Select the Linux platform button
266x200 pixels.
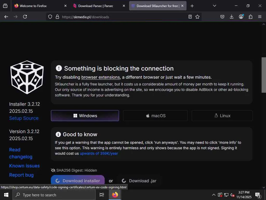(222, 116)
